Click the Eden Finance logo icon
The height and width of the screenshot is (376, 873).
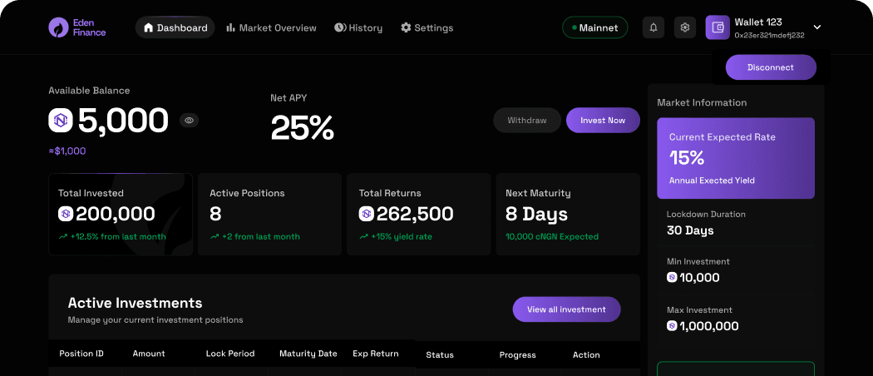click(x=58, y=27)
